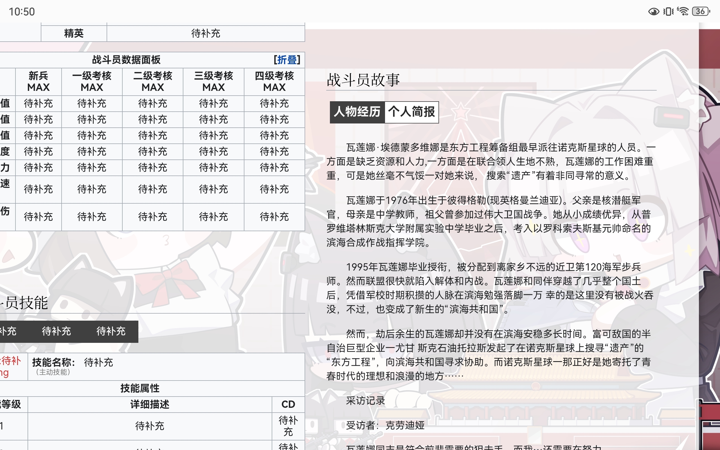Collapse the 战斗员数据面板 table via 折叠

(x=287, y=60)
